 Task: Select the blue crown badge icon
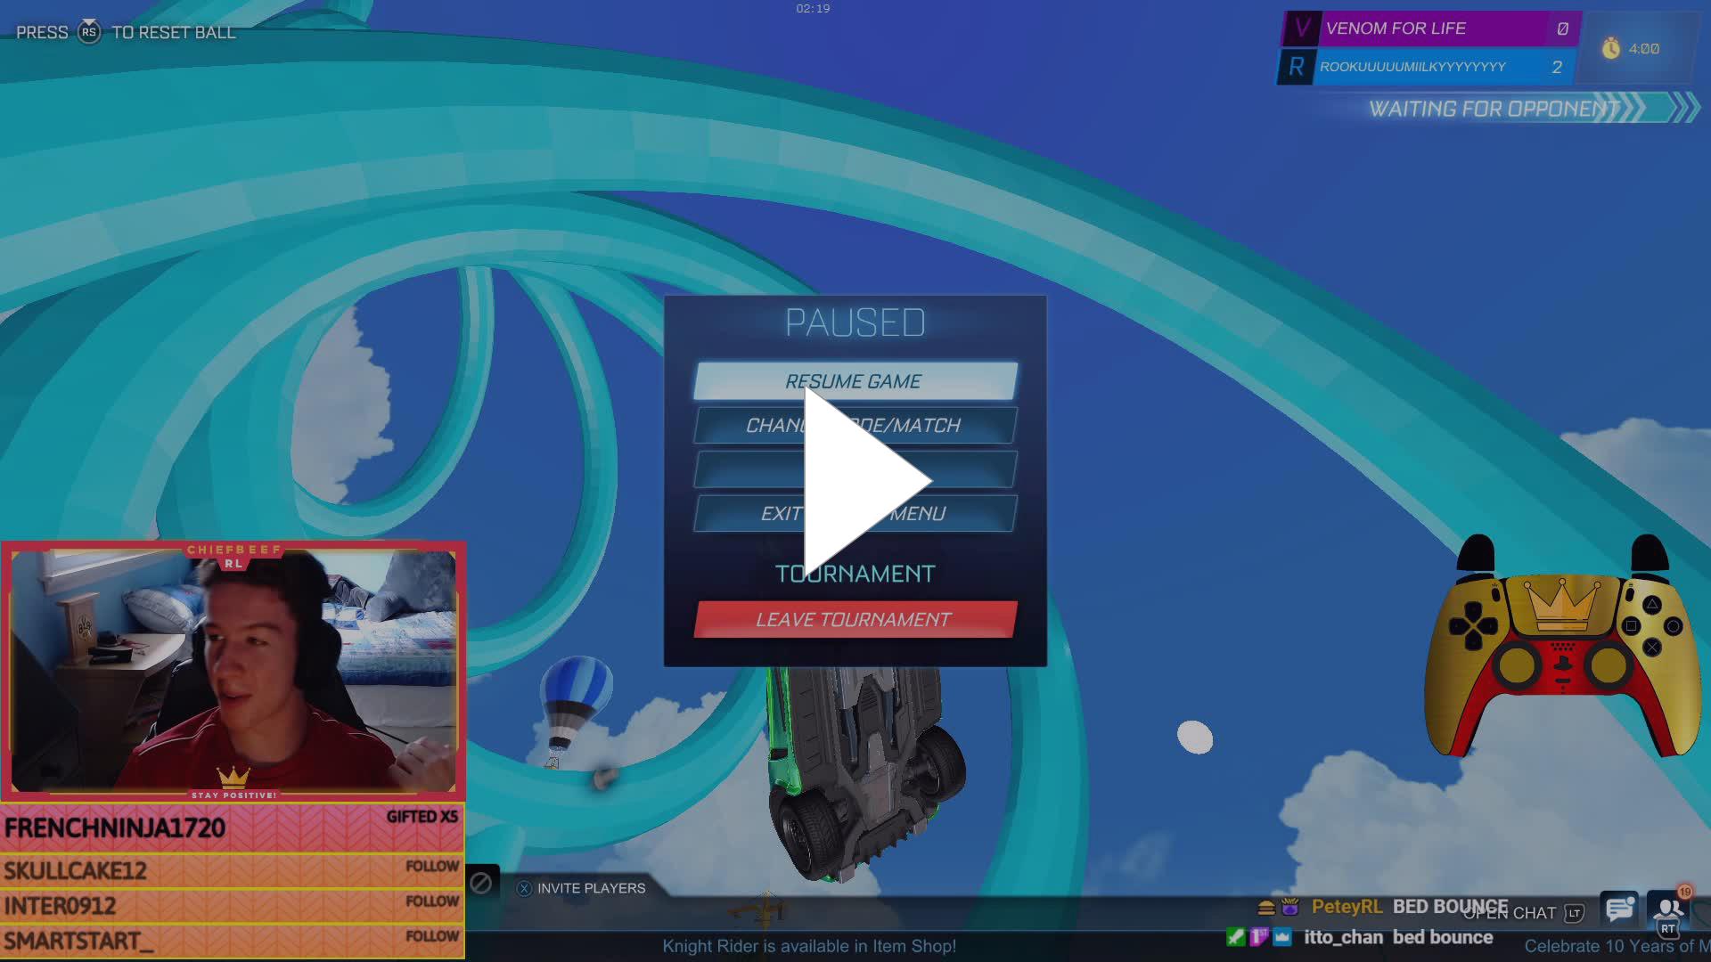[1282, 938]
